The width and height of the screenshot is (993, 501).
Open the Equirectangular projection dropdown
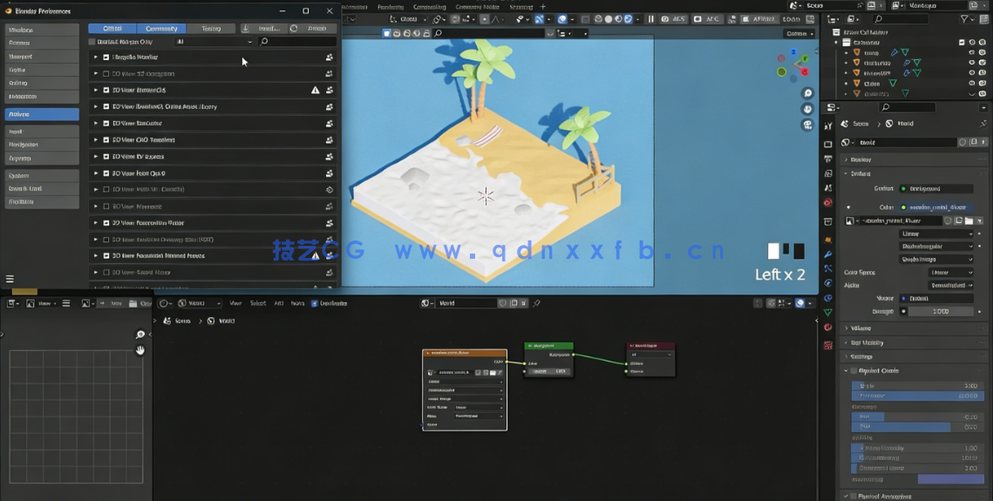pyautogui.click(x=936, y=246)
